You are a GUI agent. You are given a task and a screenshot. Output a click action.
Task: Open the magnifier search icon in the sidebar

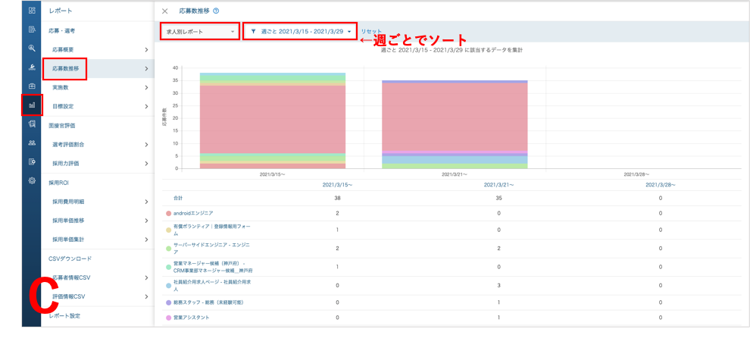[x=32, y=48]
